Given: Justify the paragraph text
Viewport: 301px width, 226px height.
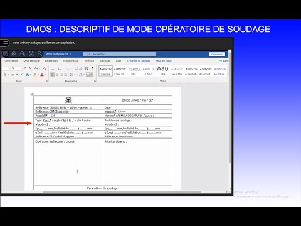Looking at the screenshot, I should point(66,75).
